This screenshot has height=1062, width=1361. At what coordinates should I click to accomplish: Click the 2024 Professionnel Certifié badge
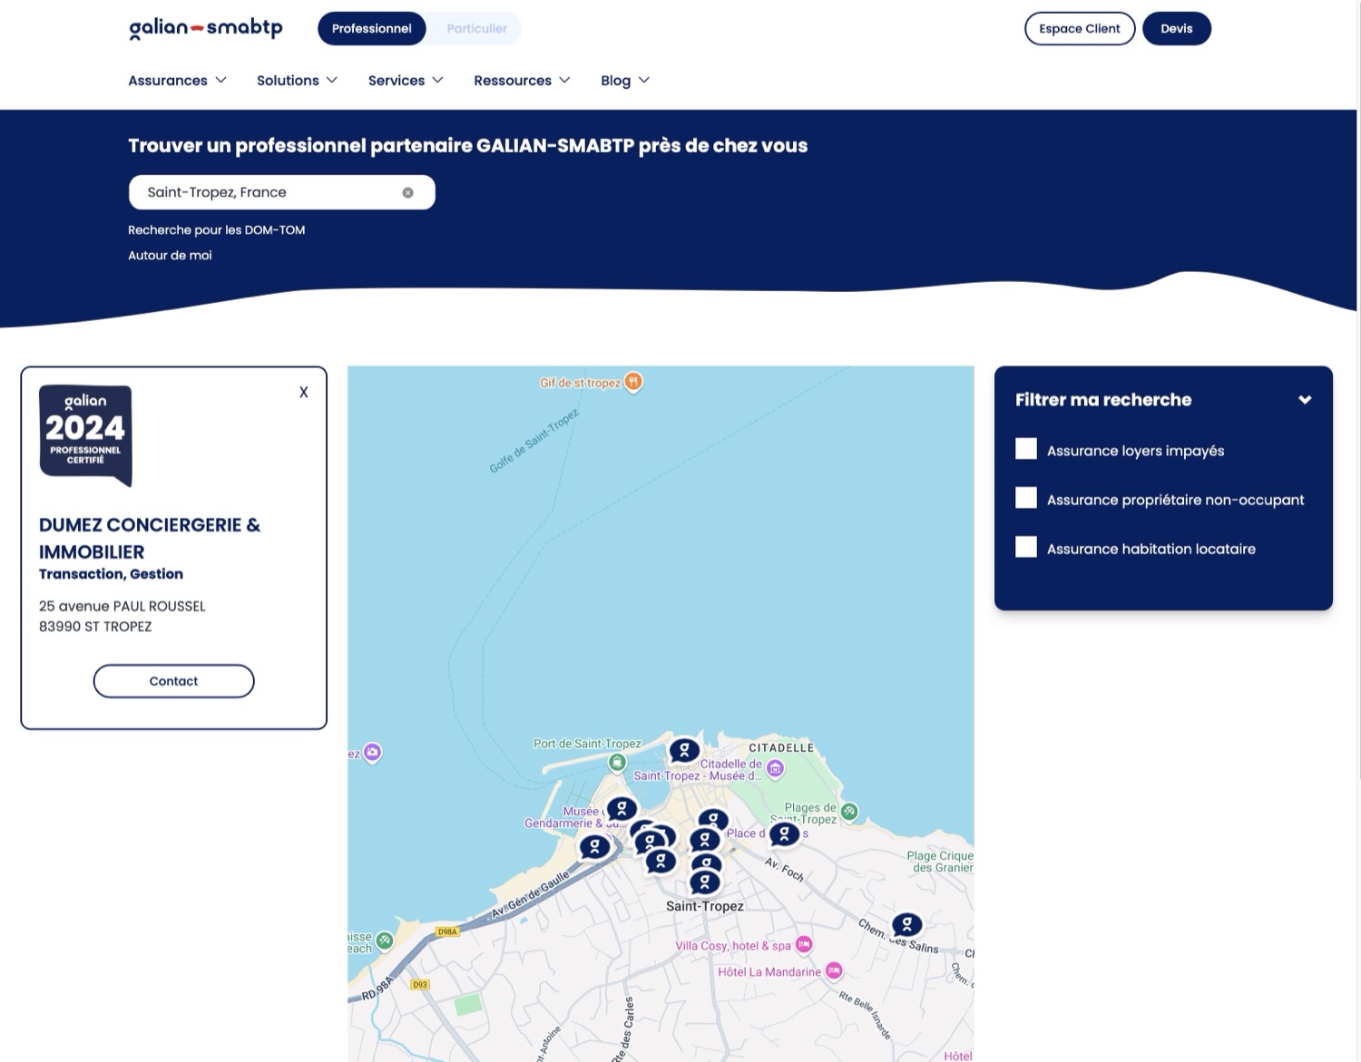click(x=85, y=434)
